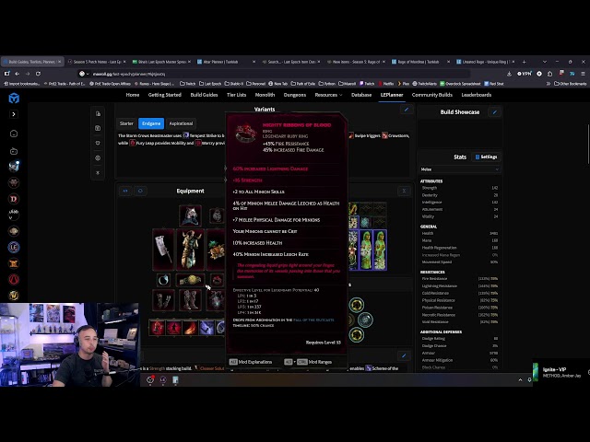
Task: Click the Maxroll logo icon
Action: pos(14,99)
